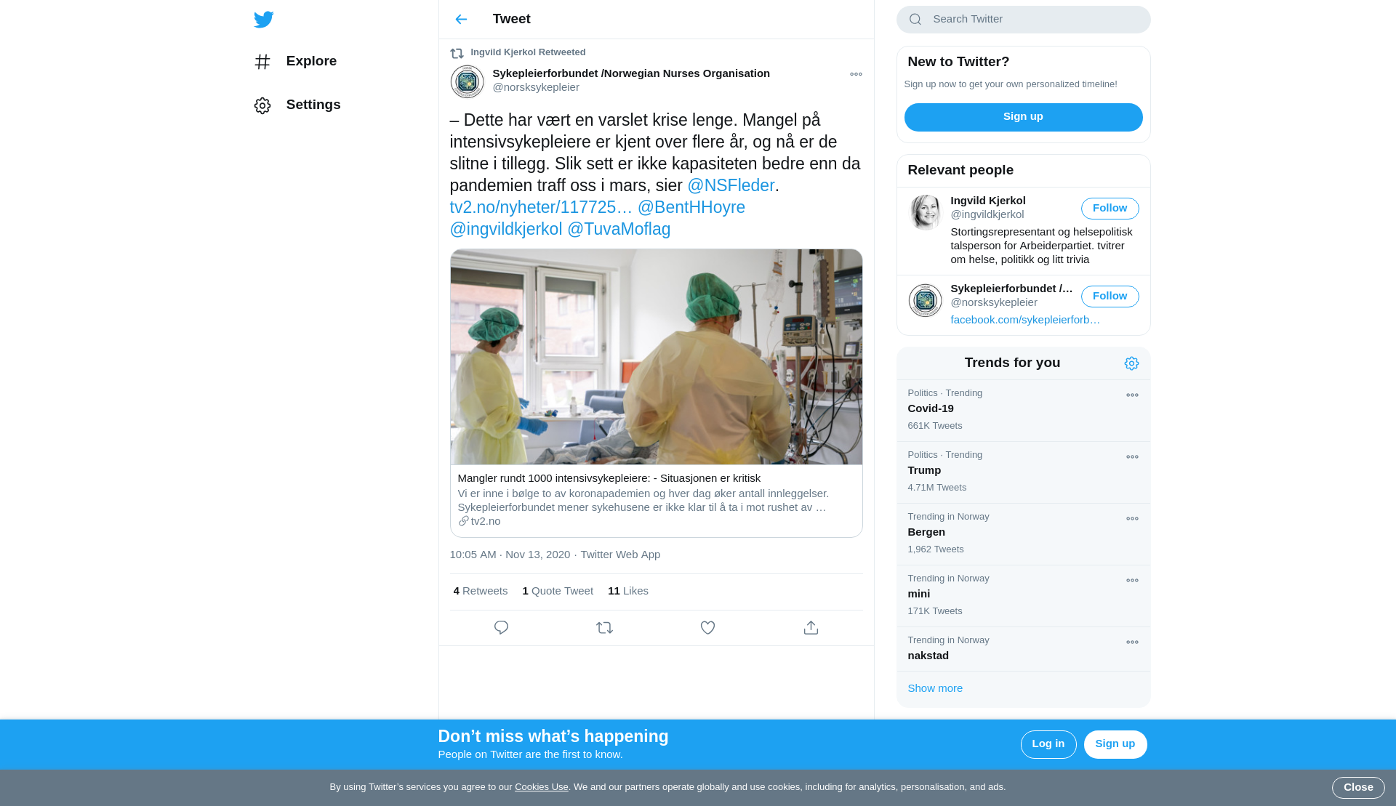Screen dimensions: 1396x806
Task: View the 1 Quote Tweet
Action: [x=558, y=591]
